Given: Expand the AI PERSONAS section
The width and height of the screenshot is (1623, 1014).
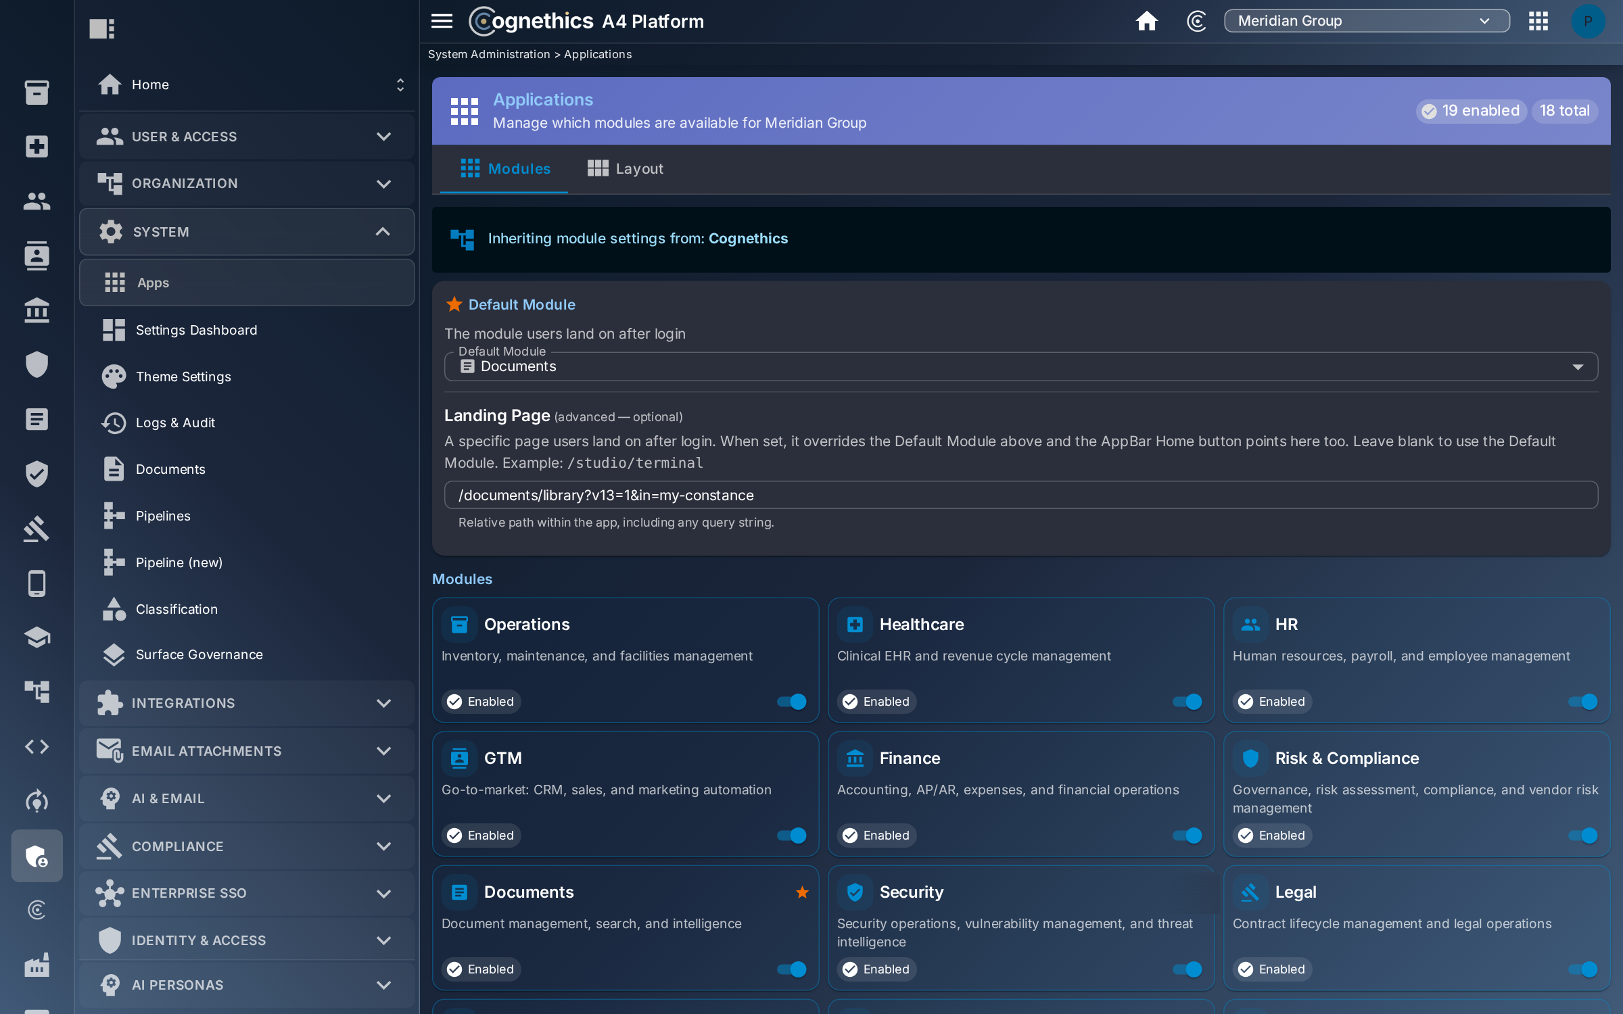Looking at the screenshot, I should click(x=247, y=985).
